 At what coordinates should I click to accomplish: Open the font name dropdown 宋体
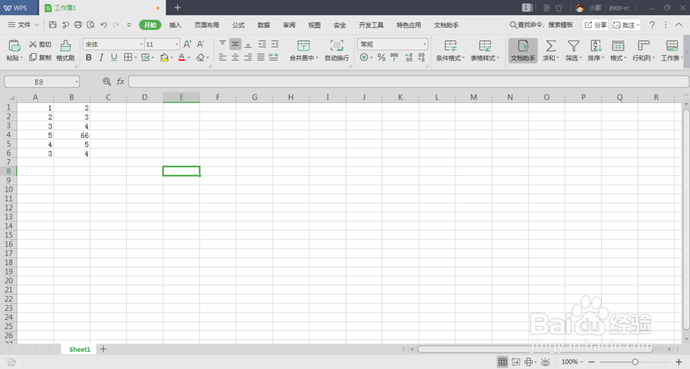point(141,44)
